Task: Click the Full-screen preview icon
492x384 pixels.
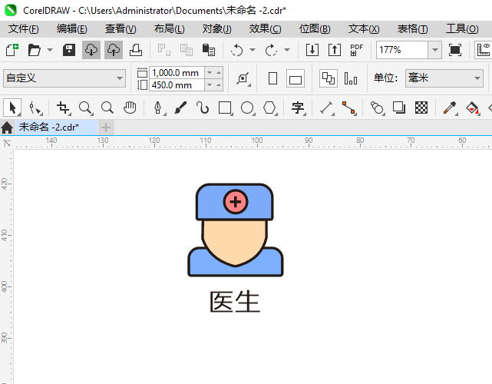Action: pyautogui.click(x=455, y=50)
